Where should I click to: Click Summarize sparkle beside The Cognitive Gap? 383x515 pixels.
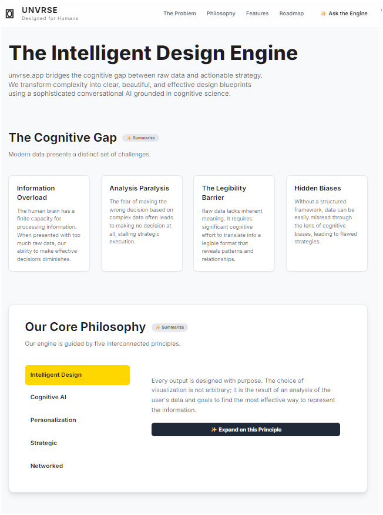pos(129,138)
